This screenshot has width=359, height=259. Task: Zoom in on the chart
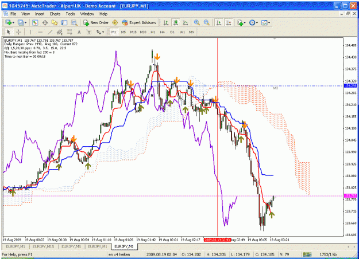(196, 22)
